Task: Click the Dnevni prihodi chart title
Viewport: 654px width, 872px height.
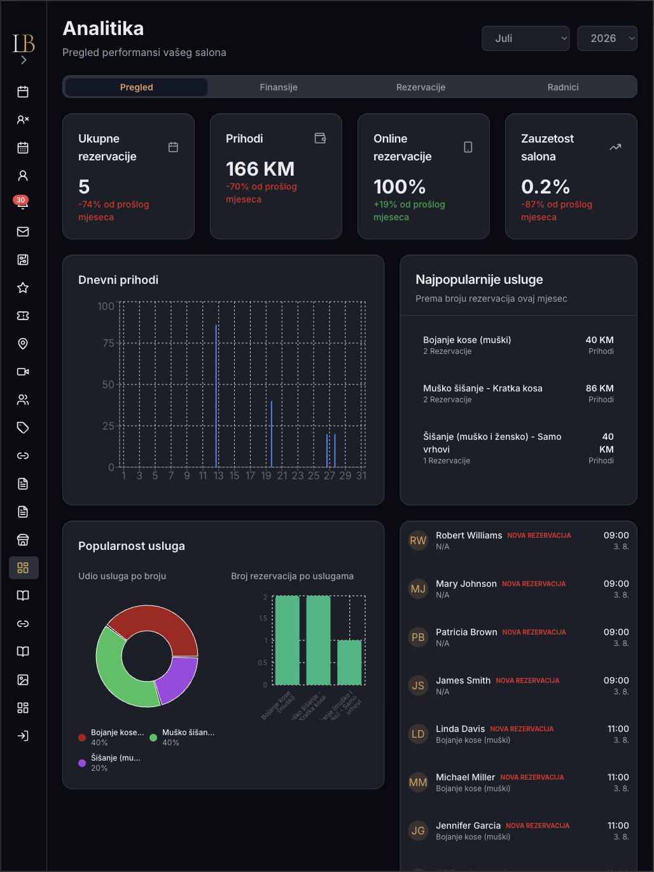Action: click(118, 280)
